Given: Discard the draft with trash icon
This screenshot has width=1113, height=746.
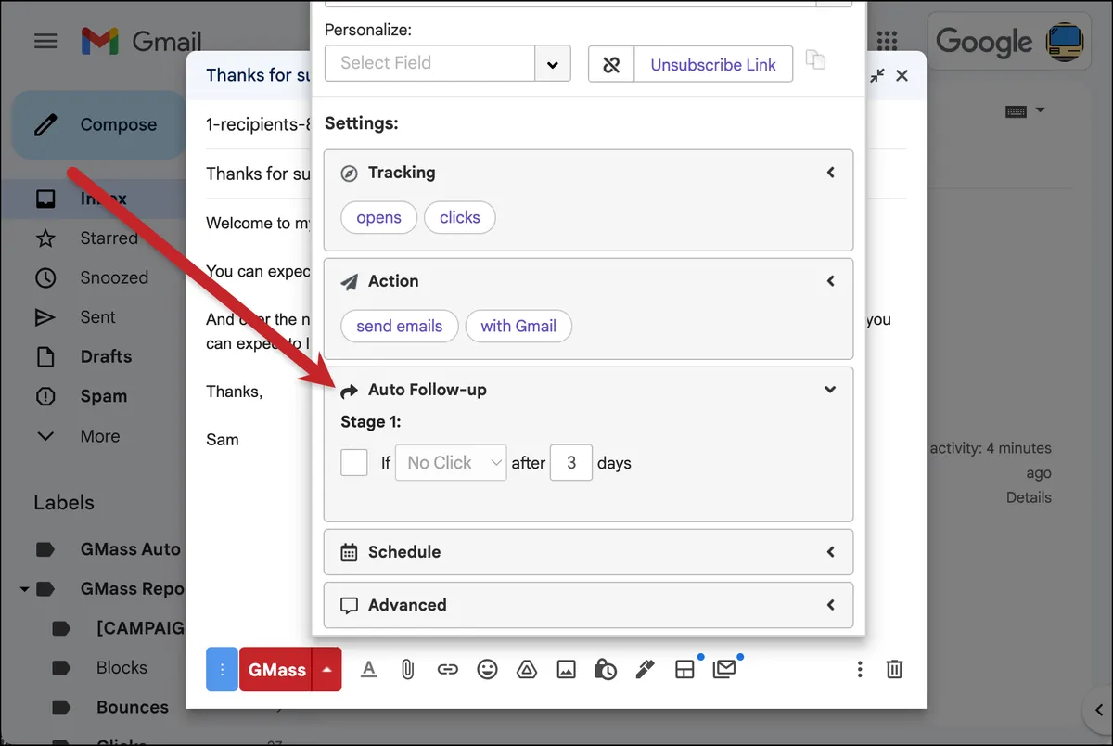Looking at the screenshot, I should pos(894,669).
